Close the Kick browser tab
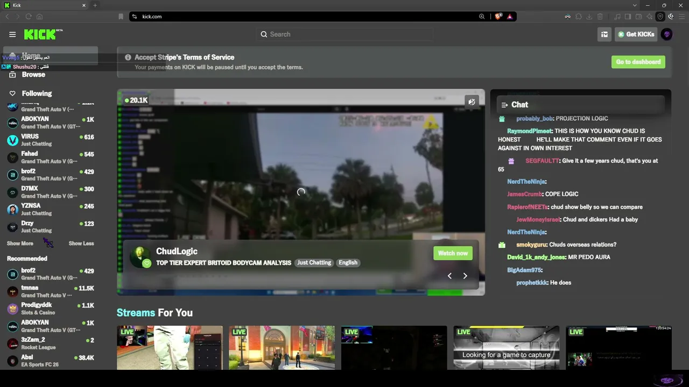689x387 pixels. tap(84, 5)
